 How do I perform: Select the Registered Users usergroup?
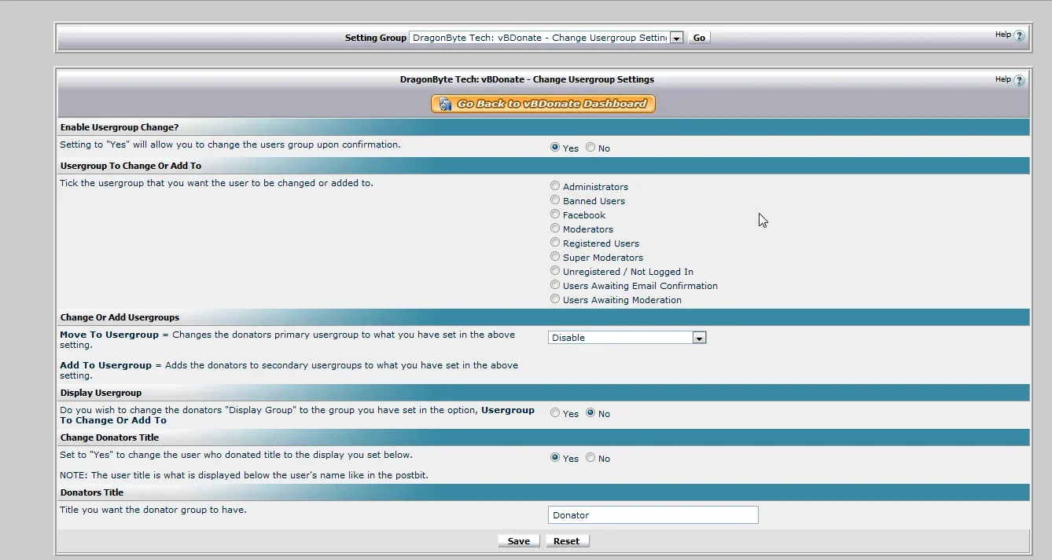coord(555,243)
